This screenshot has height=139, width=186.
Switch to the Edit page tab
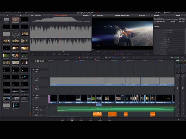pos(72,120)
